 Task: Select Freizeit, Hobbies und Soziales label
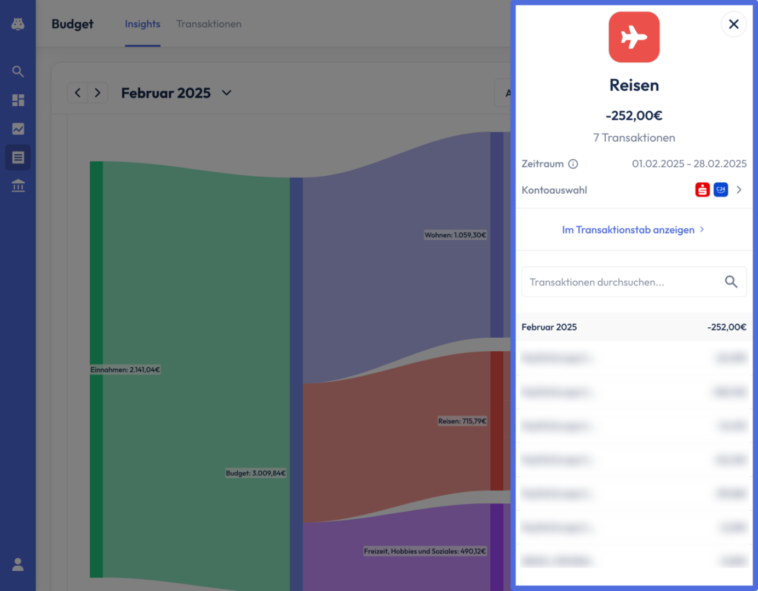click(x=425, y=551)
